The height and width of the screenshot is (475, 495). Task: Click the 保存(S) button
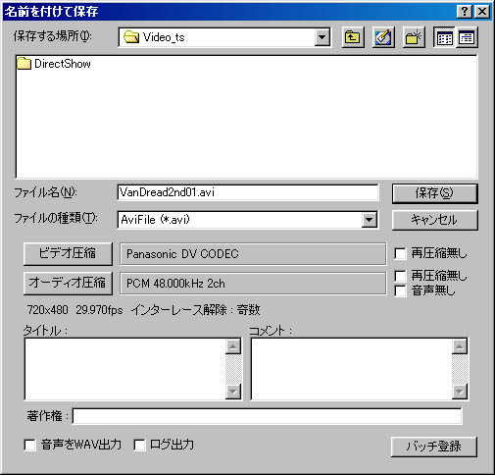[x=435, y=193]
